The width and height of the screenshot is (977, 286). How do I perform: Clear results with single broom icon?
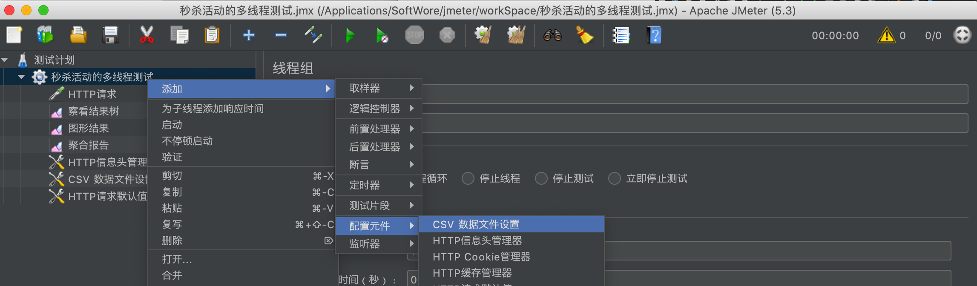coord(483,35)
